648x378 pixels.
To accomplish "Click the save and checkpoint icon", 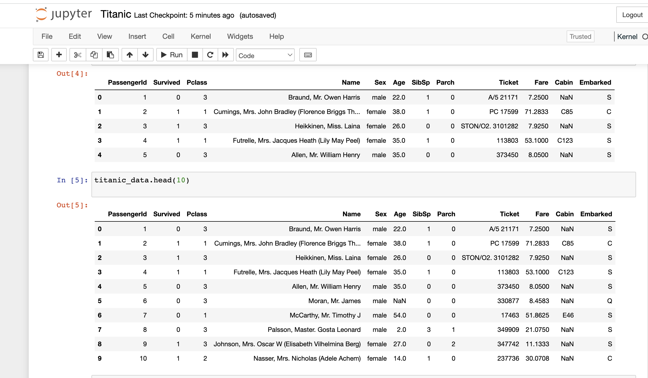I will pyautogui.click(x=41, y=55).
